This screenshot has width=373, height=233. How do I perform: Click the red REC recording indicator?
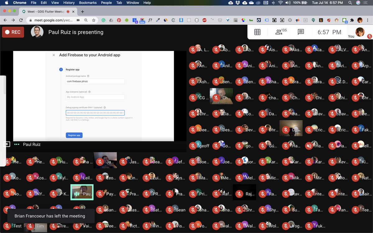tap(13, 32)
